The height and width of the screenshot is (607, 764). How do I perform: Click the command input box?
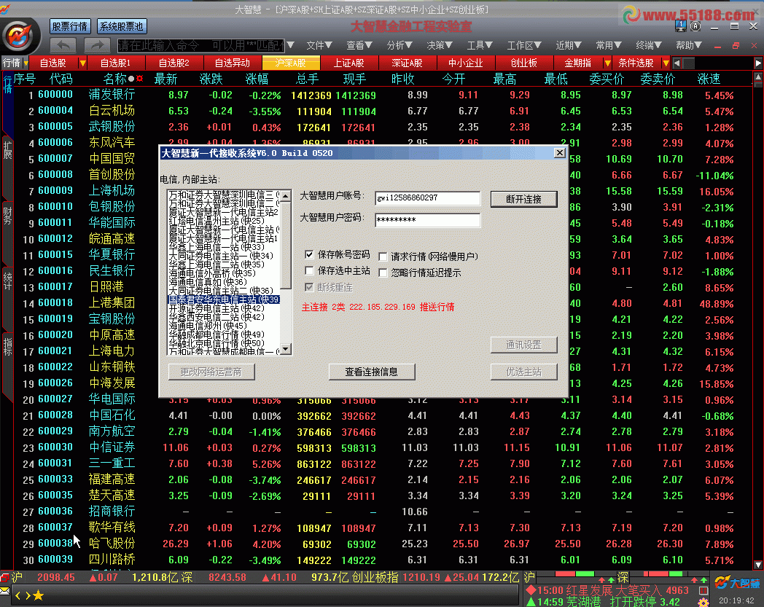click(200, 45)
